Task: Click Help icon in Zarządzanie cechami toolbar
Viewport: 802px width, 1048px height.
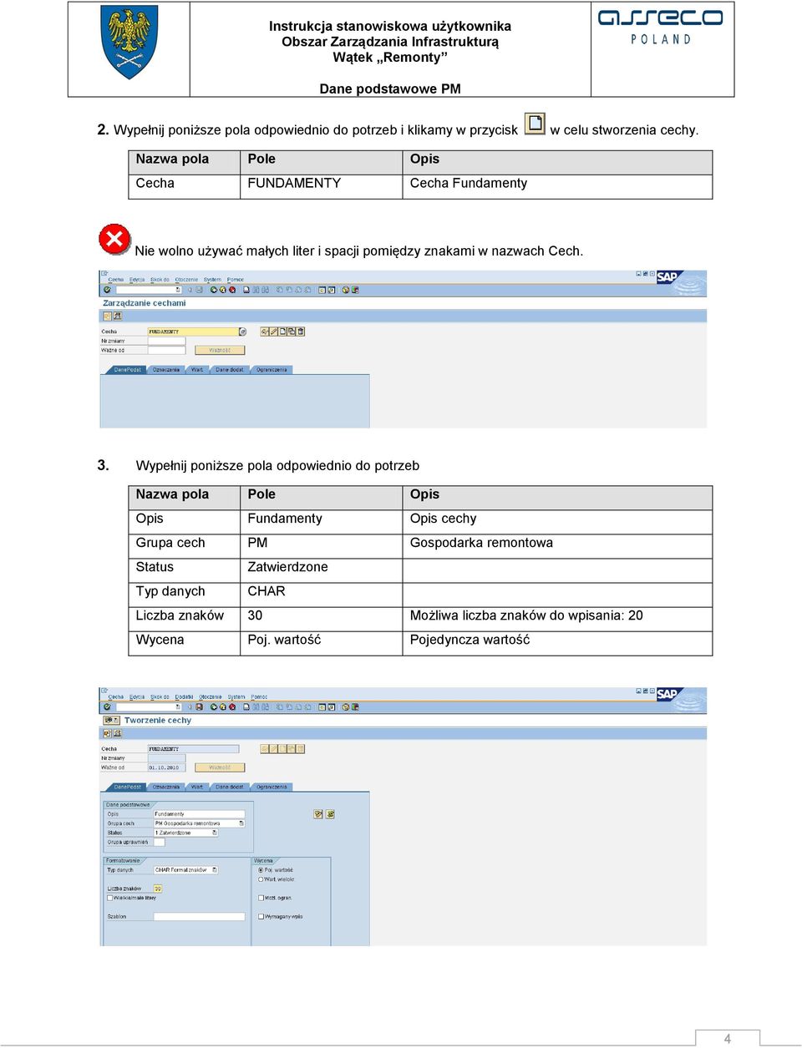Action: click(x=346, y=290)
